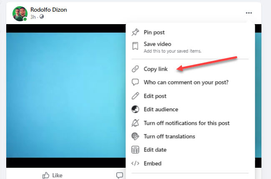Click the blue video thumbnail
The image size is (271, 179).
click(x=66, y=96)
